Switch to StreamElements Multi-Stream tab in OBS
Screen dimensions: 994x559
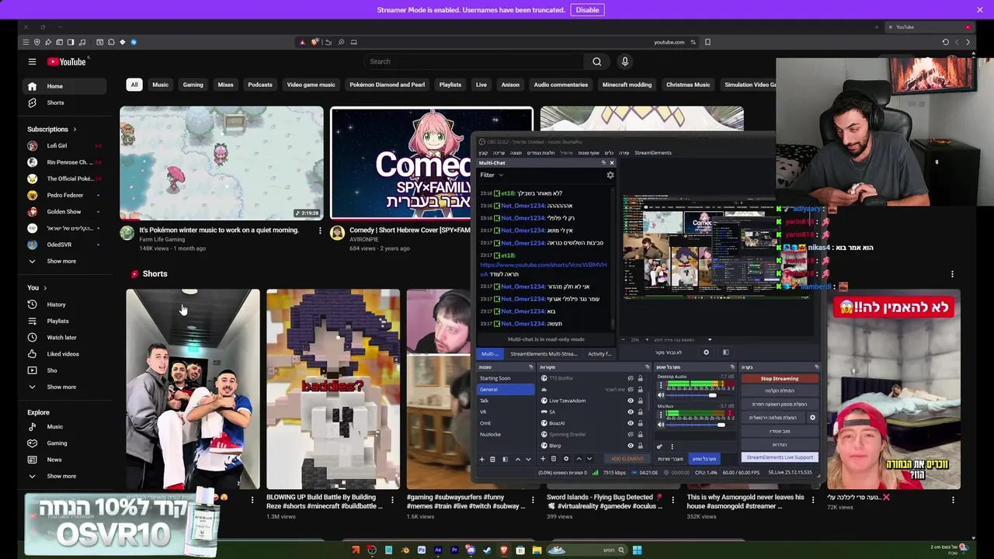[x=544, y=354]
